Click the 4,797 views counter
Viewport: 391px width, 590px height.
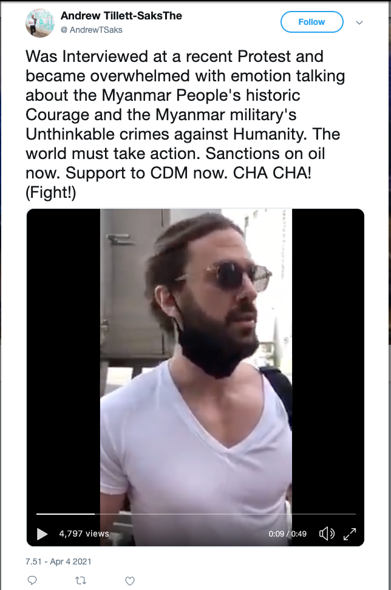[84, 534]
